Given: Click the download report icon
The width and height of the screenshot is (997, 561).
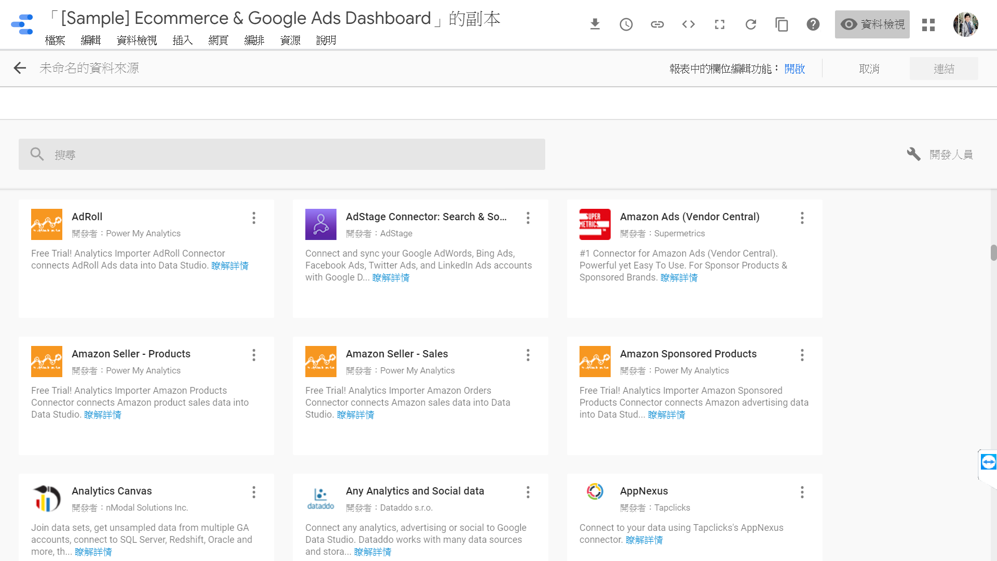Looking at the screenshot, I should pyautogui.click(x=595, y=24).
